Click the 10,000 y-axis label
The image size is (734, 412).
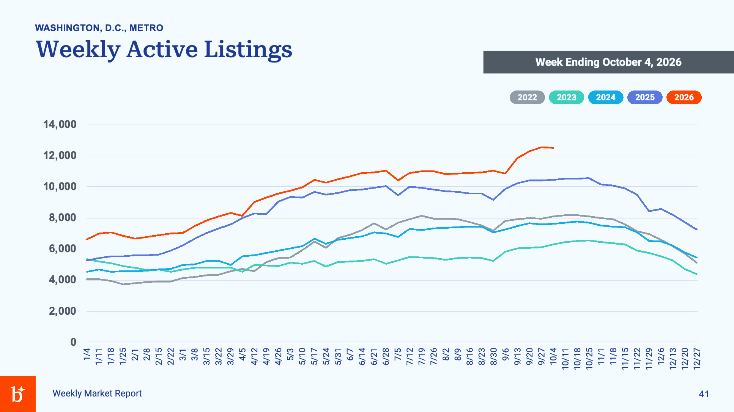click(60, 186)
